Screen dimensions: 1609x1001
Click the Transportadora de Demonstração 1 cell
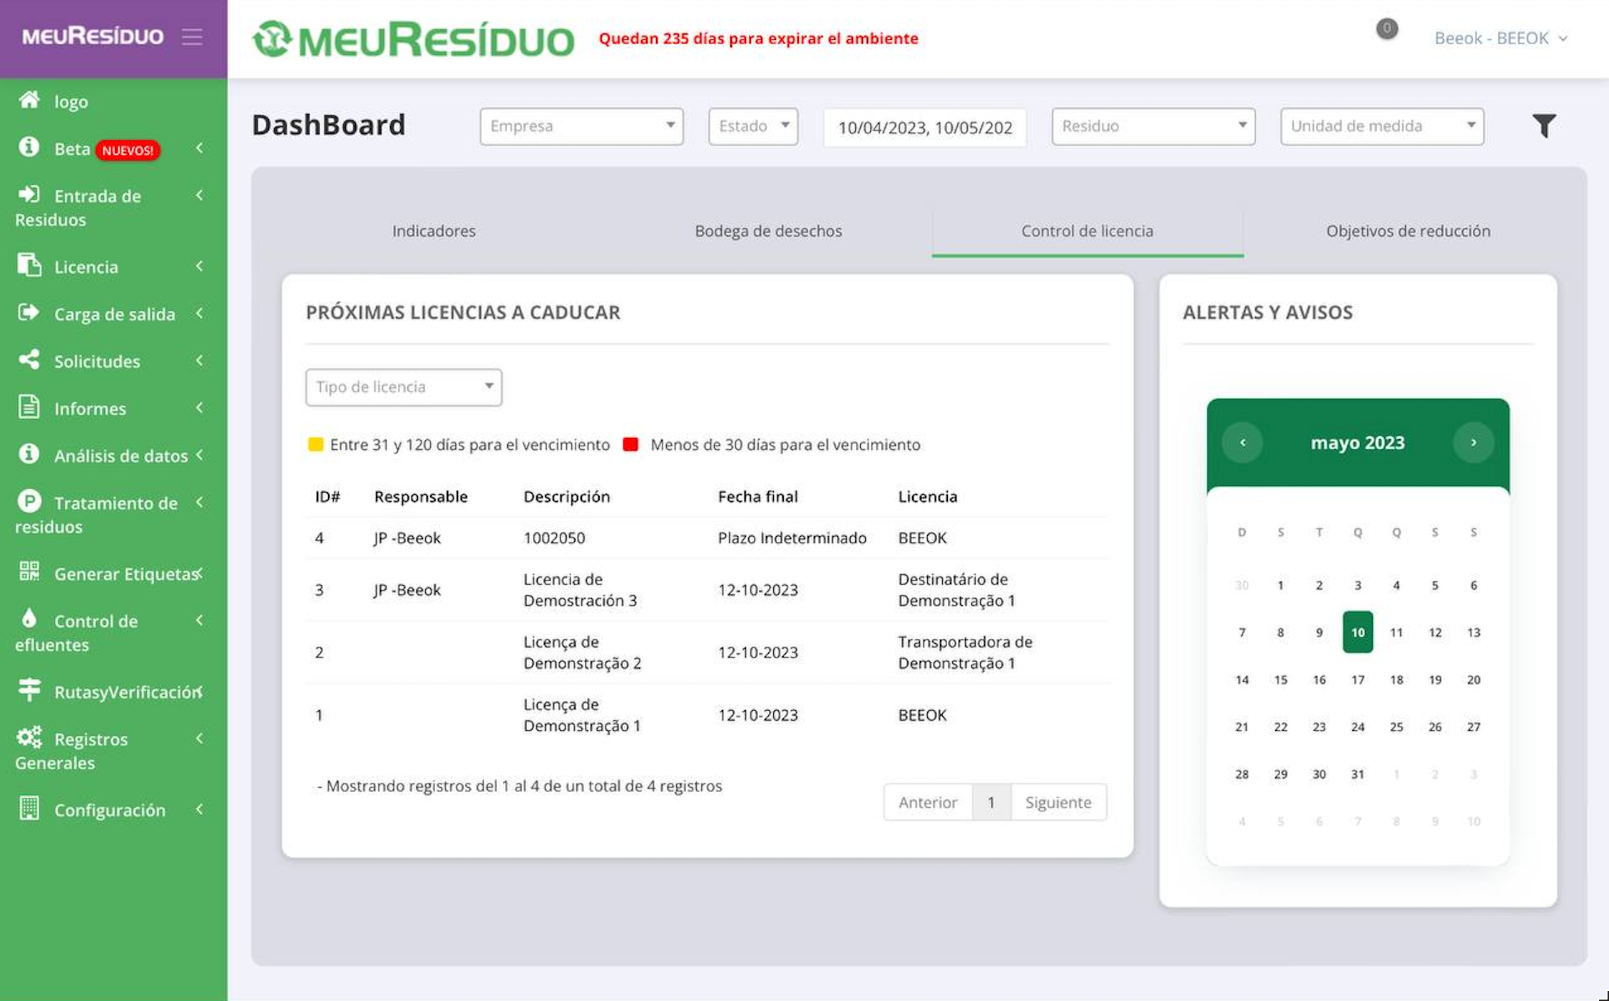click(965, 652)
